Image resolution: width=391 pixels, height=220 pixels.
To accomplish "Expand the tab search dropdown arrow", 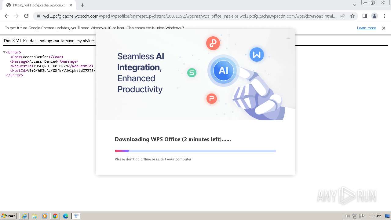I will click(354, 5).
